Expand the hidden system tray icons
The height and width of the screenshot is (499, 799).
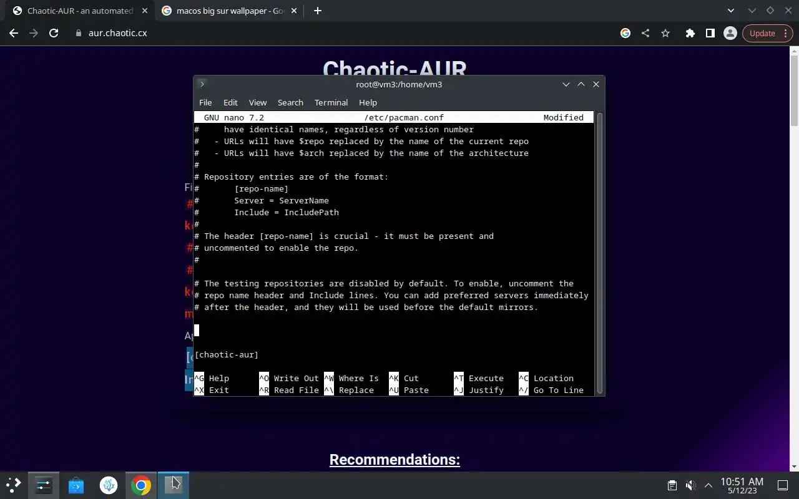point(708,485)
